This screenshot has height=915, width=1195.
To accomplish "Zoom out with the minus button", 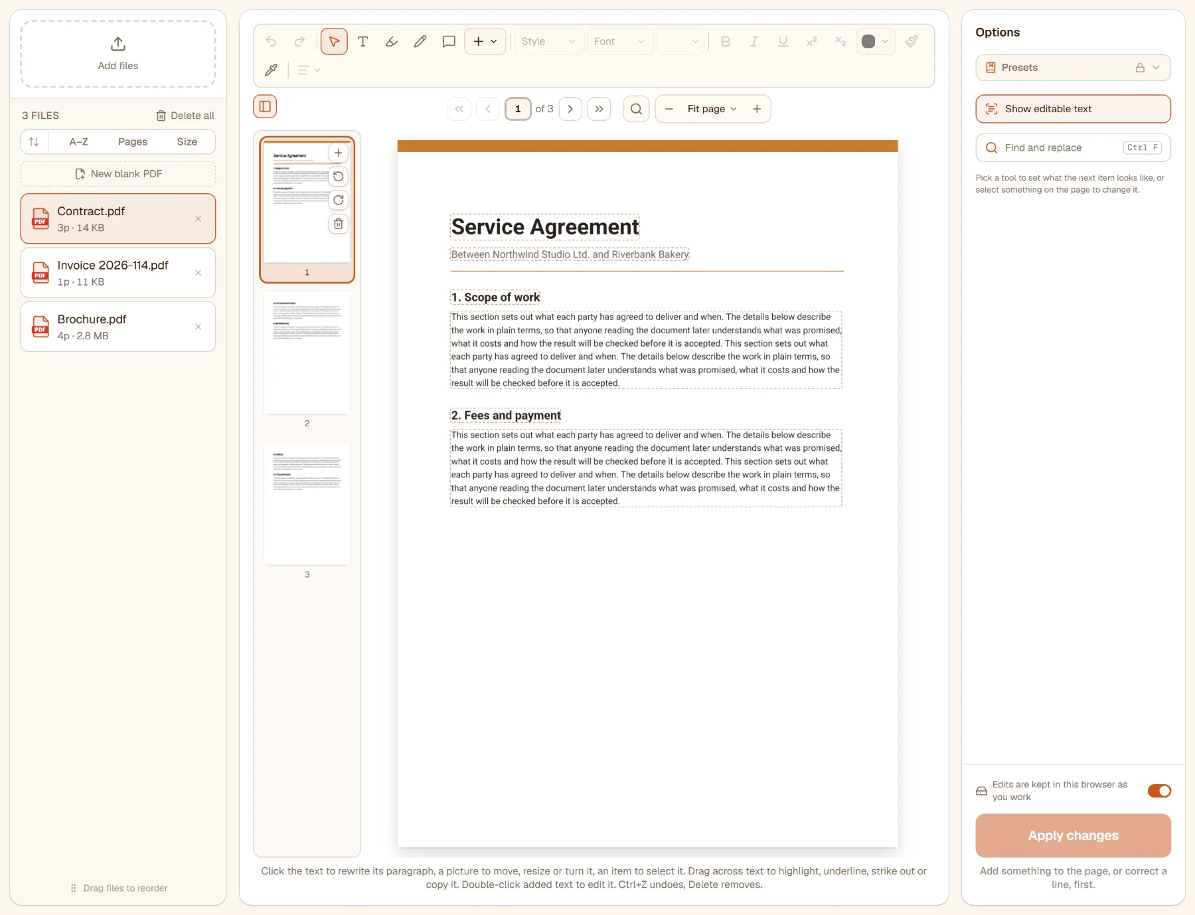I will point(669,109).
